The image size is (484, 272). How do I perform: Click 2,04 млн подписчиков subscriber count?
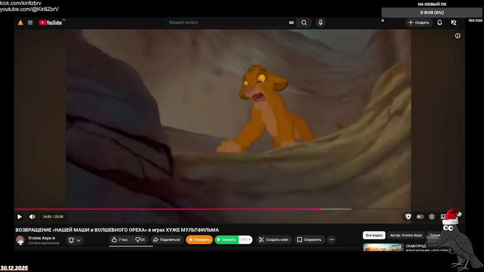coord(43,243)
